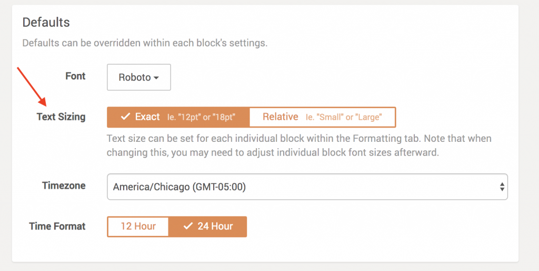Click the checkmark icon on 24 Hour

click(188, 226)
